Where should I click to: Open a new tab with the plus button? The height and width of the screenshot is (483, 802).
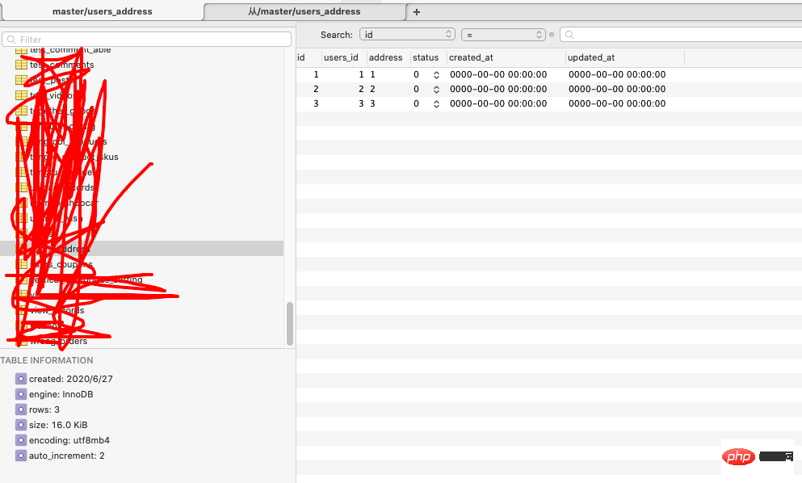[417, 12]
